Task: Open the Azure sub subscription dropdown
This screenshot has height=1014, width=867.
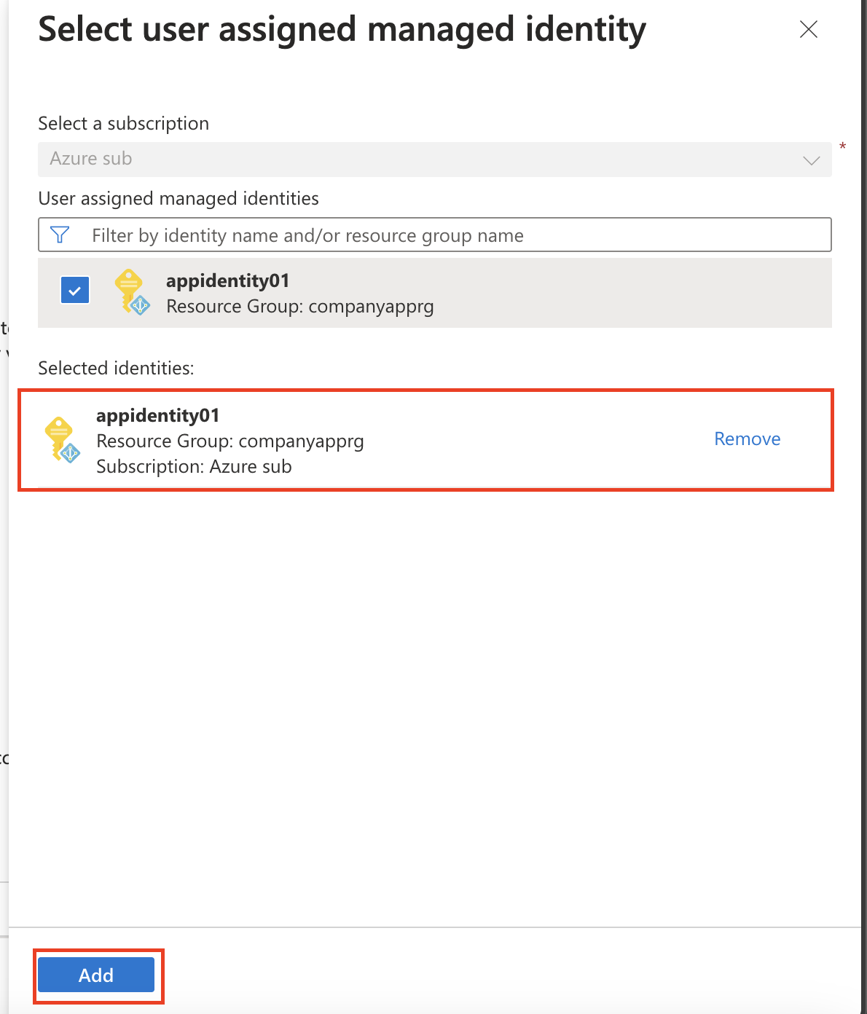Action: tap(435, 159)
